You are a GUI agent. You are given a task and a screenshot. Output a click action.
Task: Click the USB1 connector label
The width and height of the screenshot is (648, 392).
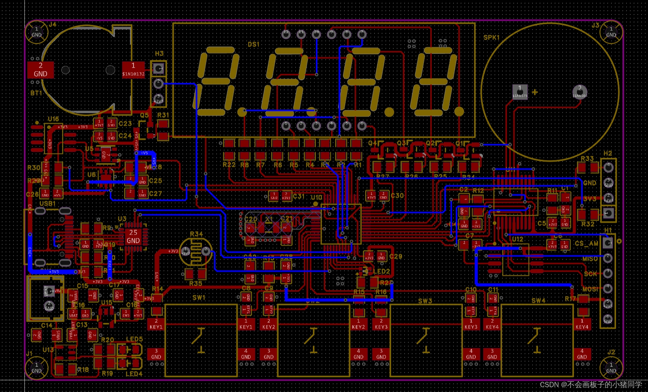pyautogui.click(x=47, y=204)
